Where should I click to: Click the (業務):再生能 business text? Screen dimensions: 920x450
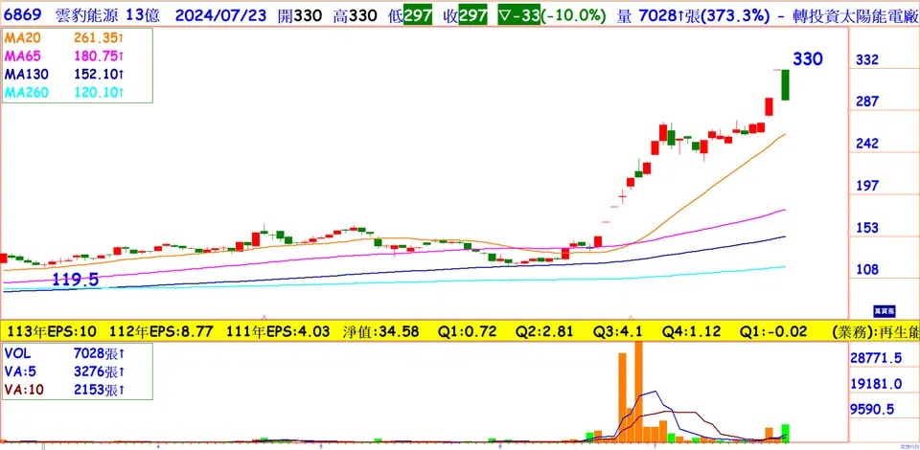[x=875, y=331]
